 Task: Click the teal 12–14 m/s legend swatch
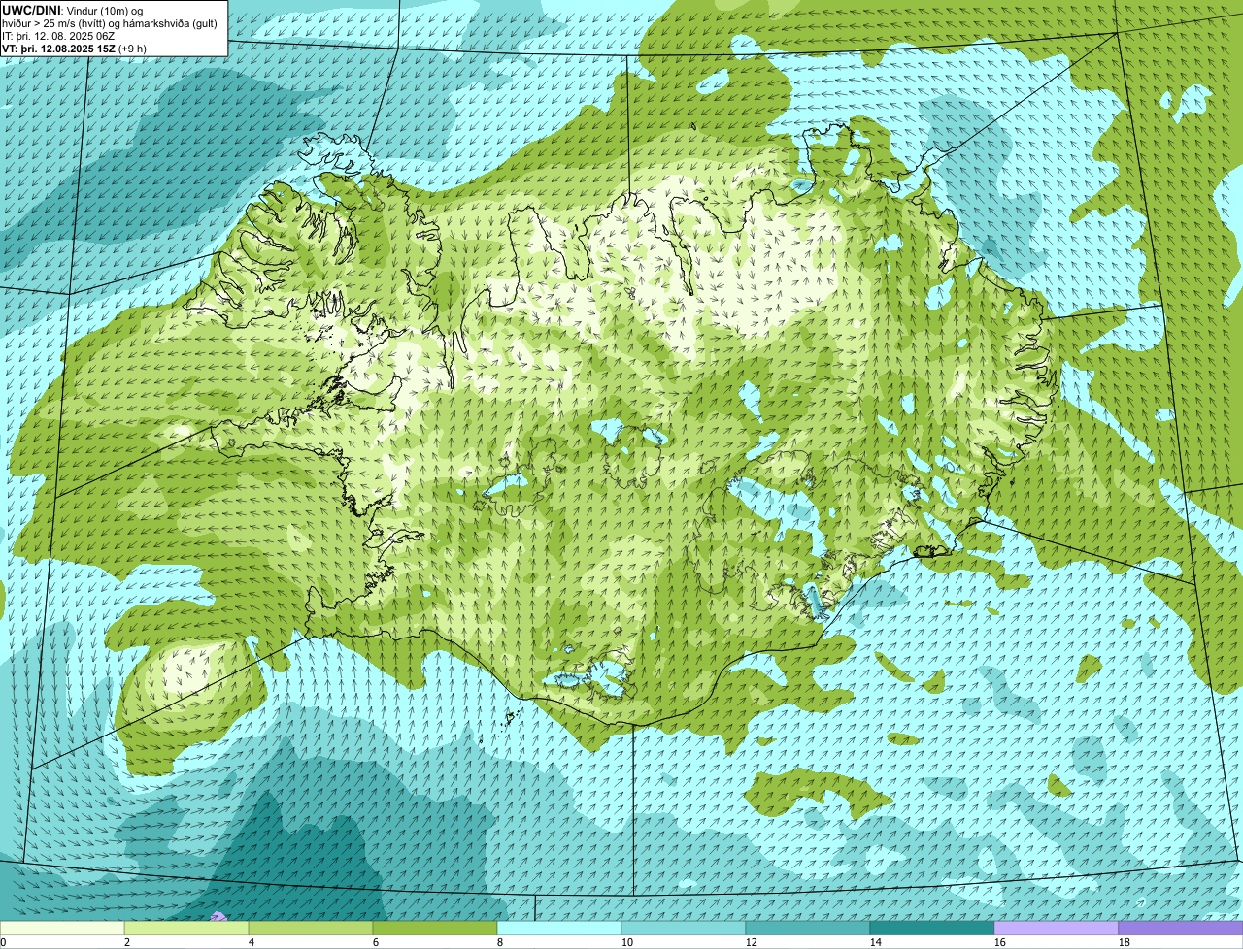tap(808, 929)
